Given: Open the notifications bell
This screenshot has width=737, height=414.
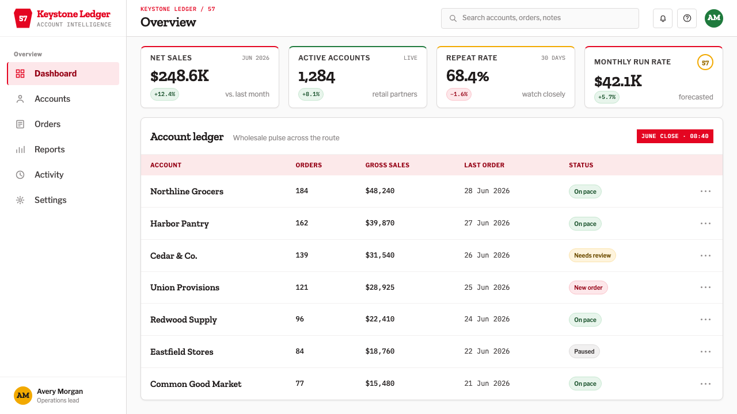Looking at the screenshot, I should (663, 18).
